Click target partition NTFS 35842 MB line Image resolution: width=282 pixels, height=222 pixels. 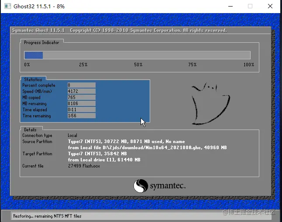point(97,154)
